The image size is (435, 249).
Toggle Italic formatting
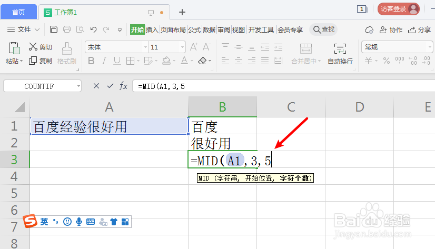coord(104,61)
